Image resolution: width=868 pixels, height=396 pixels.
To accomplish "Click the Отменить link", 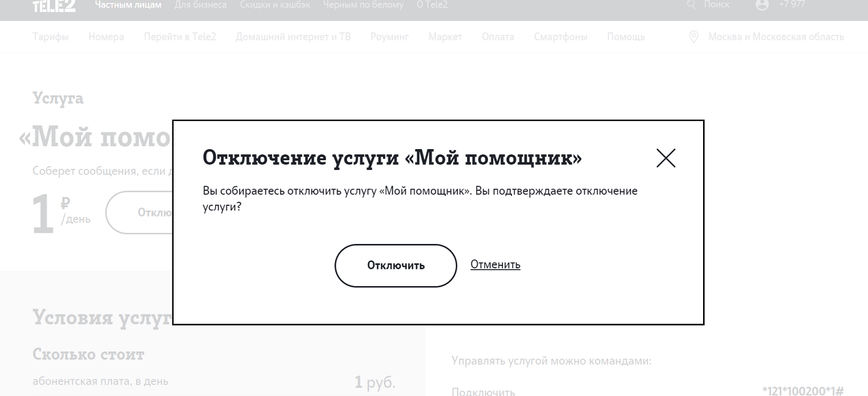I will [x=495, y=264].
